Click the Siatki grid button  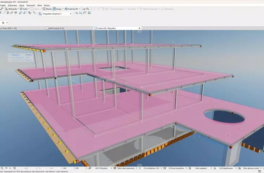click(x=24, y=9)
